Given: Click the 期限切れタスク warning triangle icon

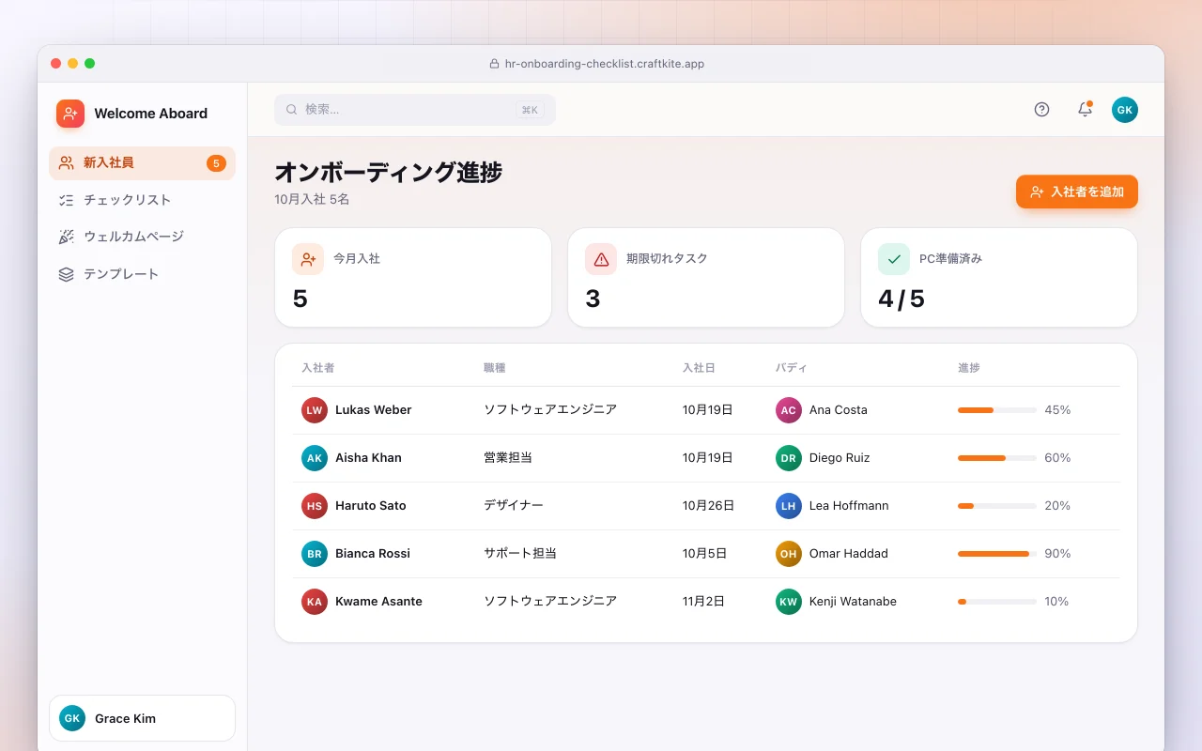Looking at the screenshot, I should coord(601,259).
